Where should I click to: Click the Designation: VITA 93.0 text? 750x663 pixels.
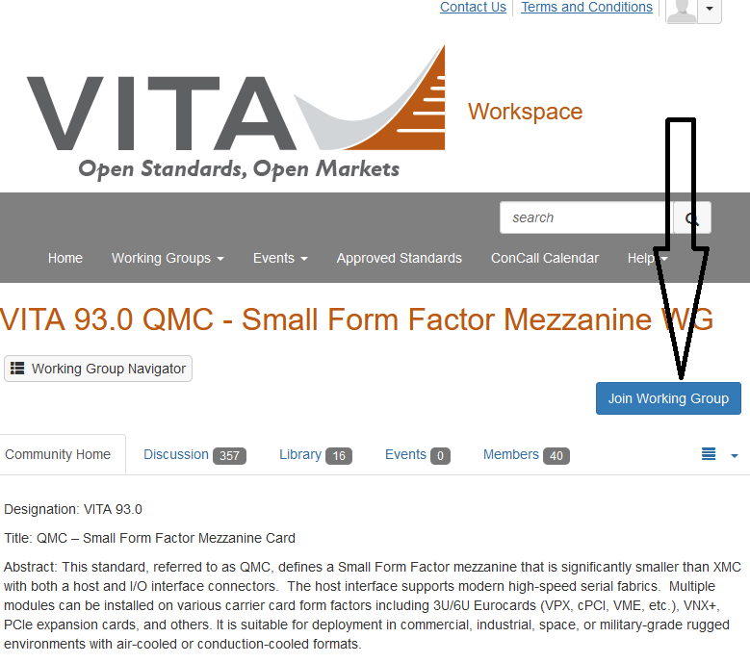(x=73, y=509)
